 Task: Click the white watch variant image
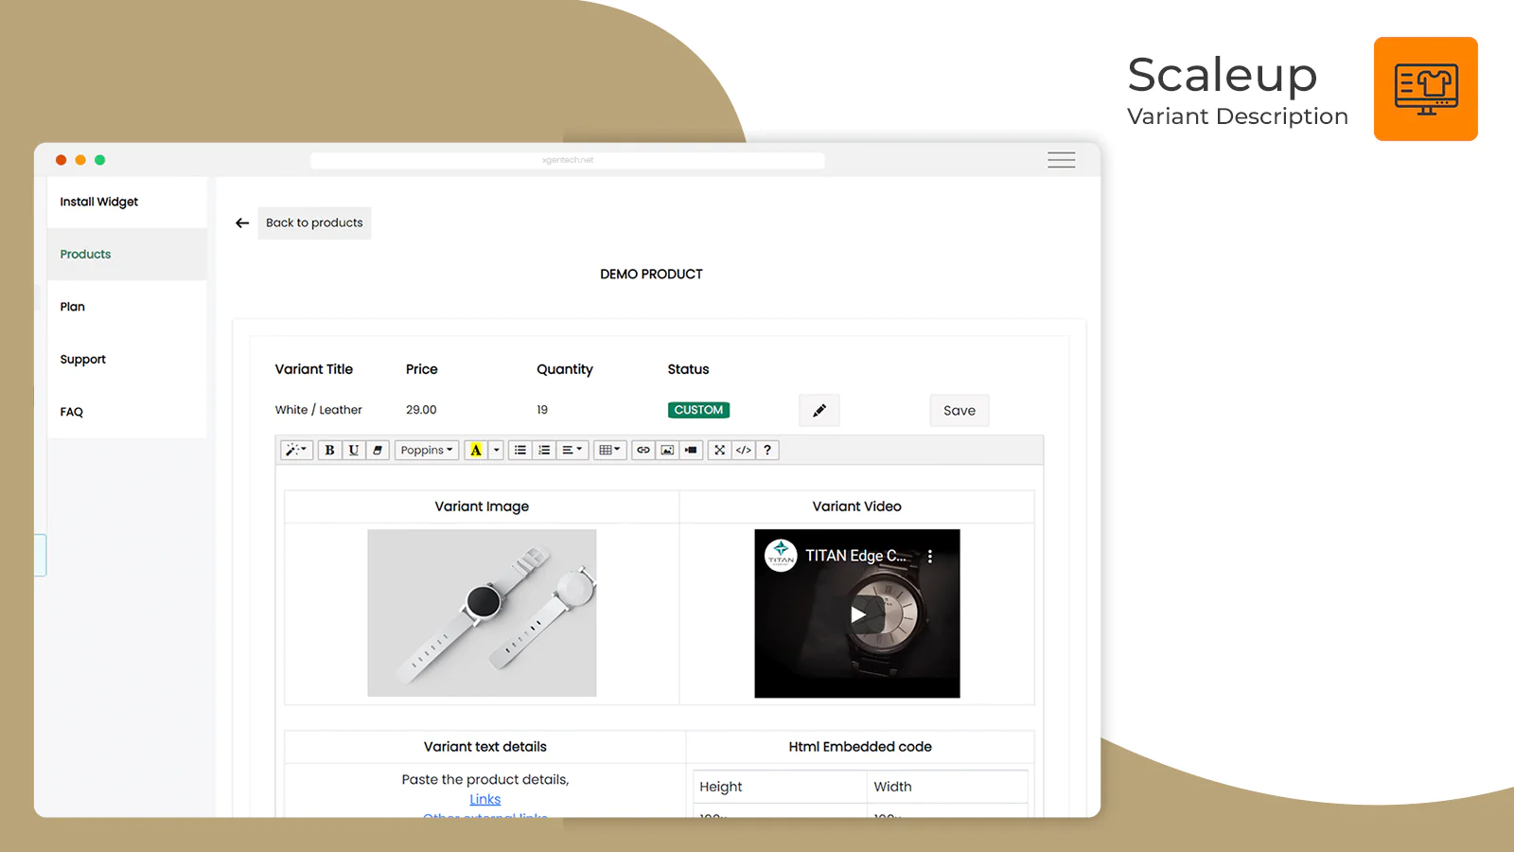(482, 613)
